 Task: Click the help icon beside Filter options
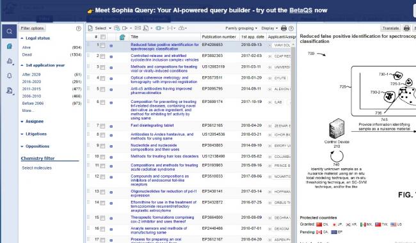[79, 28]
